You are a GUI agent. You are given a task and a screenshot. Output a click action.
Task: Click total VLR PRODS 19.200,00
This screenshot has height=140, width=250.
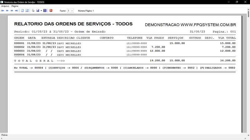click(157, 60)
